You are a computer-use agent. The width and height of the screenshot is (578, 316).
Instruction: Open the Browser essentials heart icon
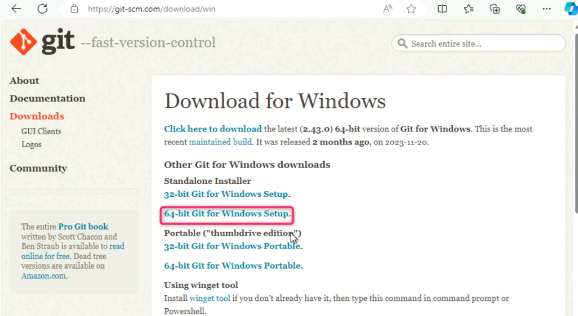pyautogui.click(x=520, y=9)
